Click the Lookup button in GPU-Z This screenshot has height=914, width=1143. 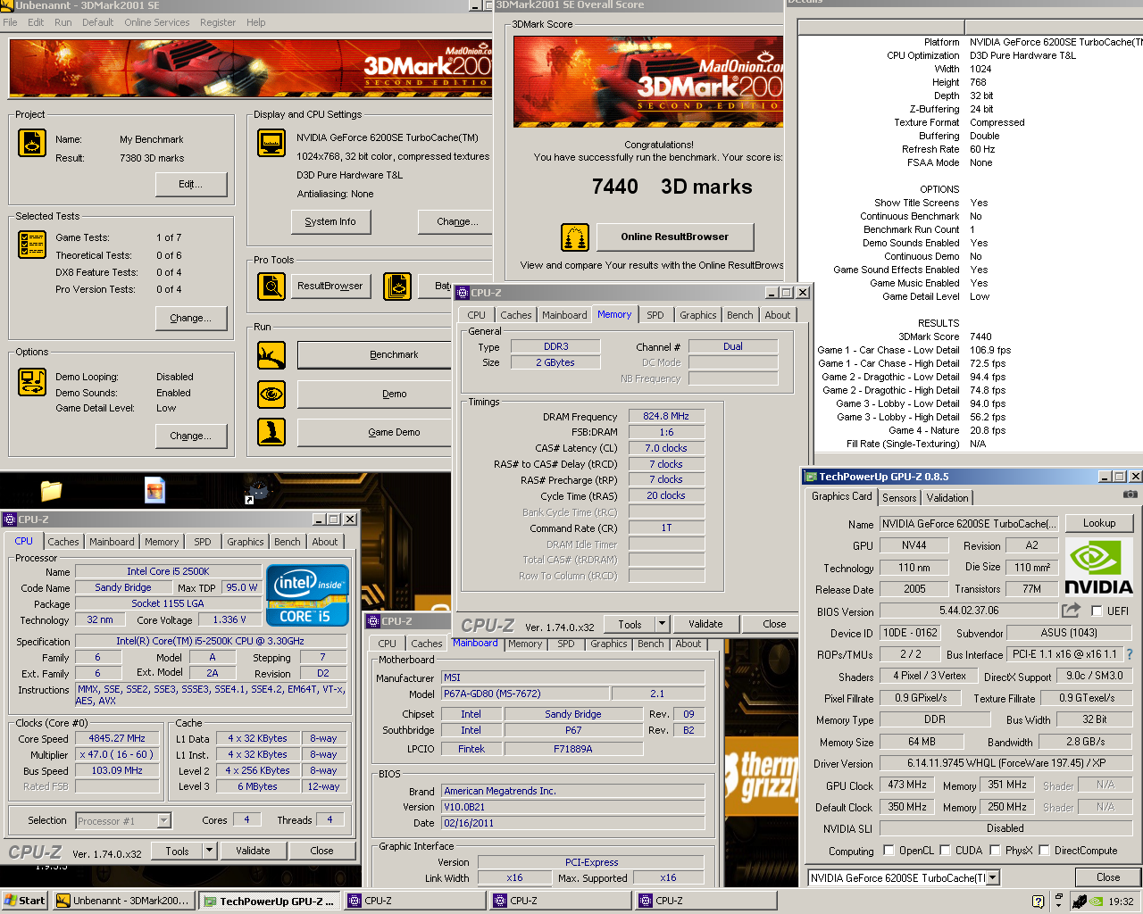[1099, 524]
